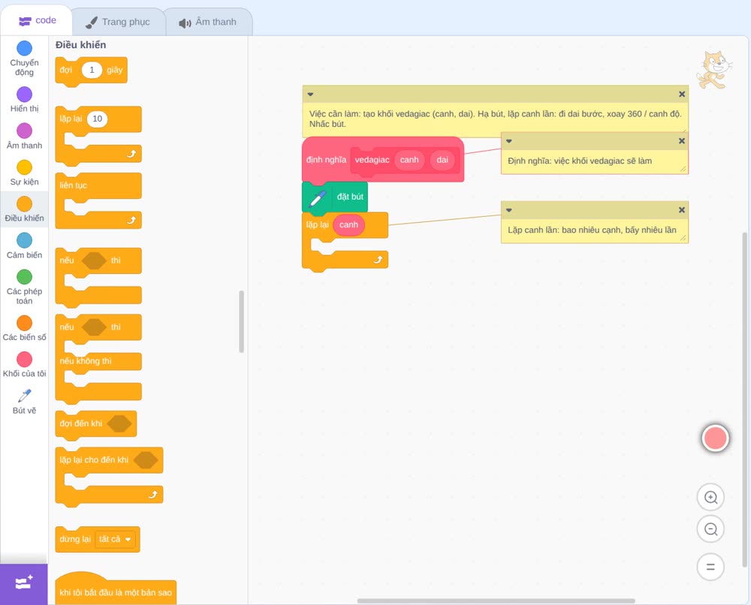Zoom out of the workspace
The height and width of the screenshot is (605, 751).
coord(710,529)
